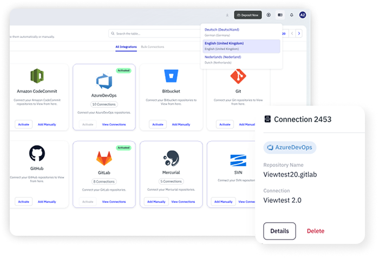Click the Connection 2453 server icon
Image resolution: width=379 pixels, height=258 pixels.
[267, 119]
